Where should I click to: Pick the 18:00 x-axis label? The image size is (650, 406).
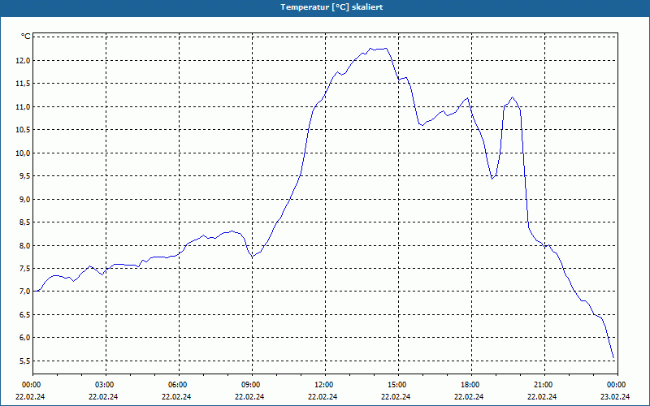(x=471, y=385)
